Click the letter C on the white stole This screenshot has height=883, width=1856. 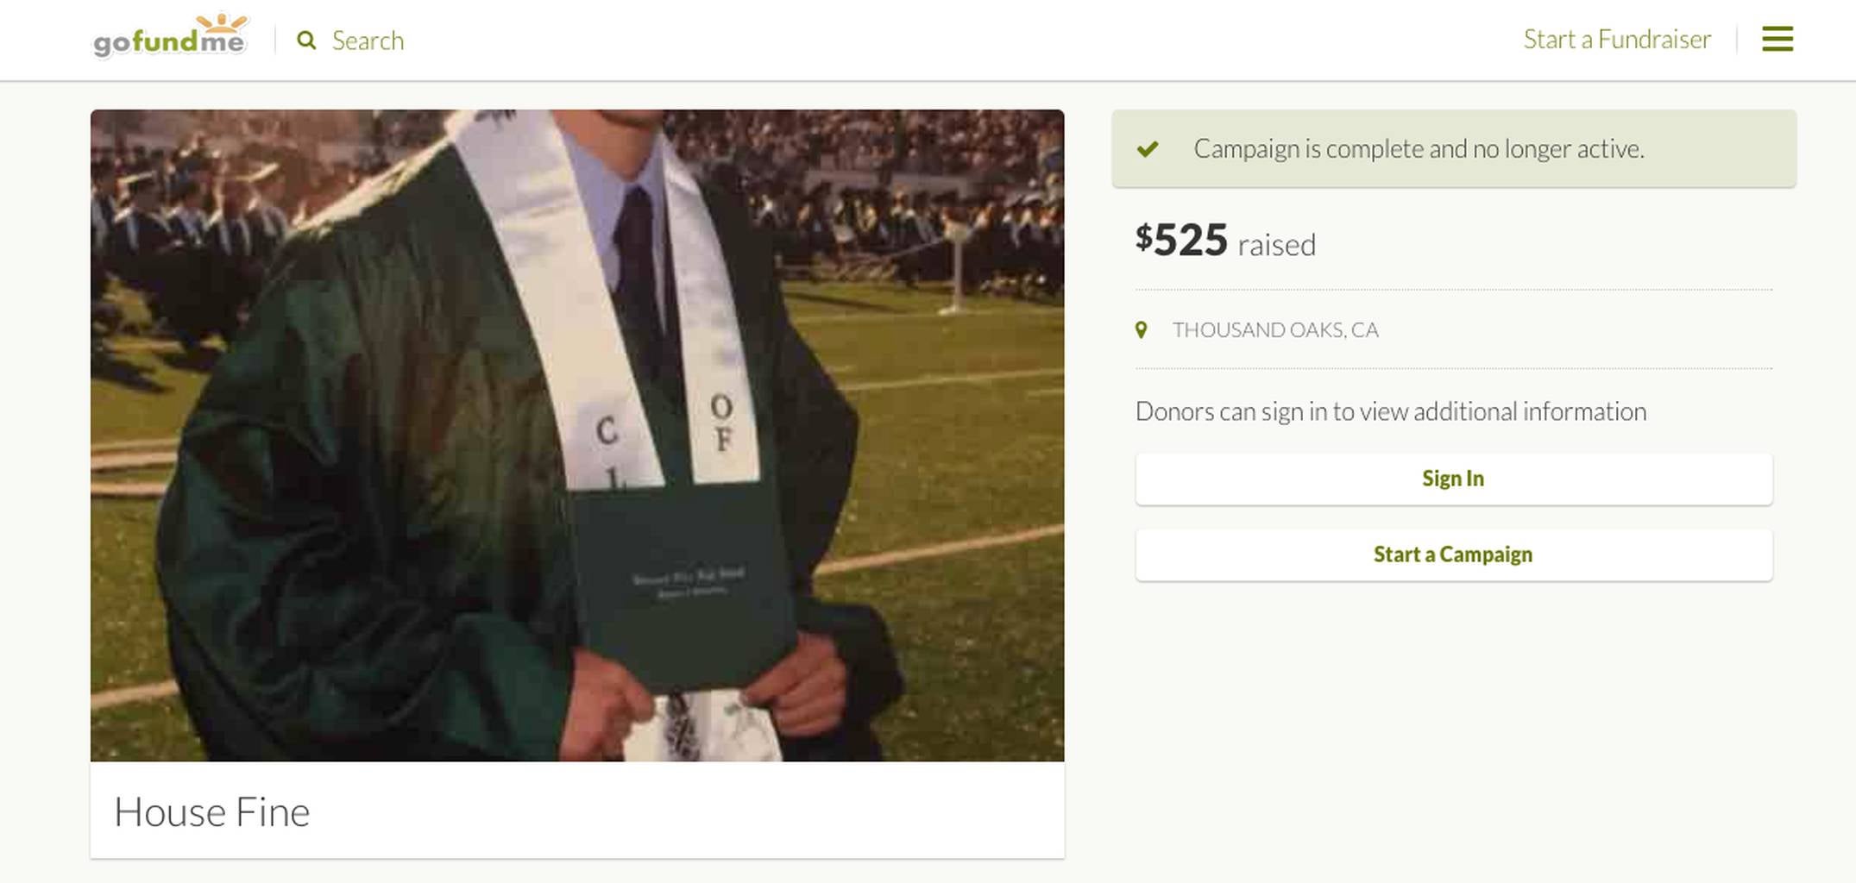(607, 431)
